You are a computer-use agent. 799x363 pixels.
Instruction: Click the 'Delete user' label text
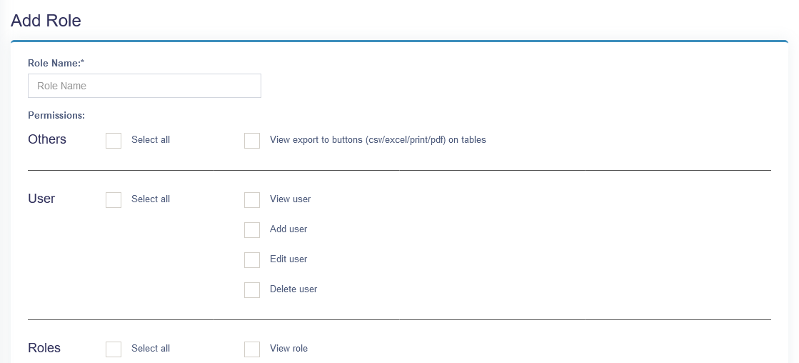tap(293, 289)
